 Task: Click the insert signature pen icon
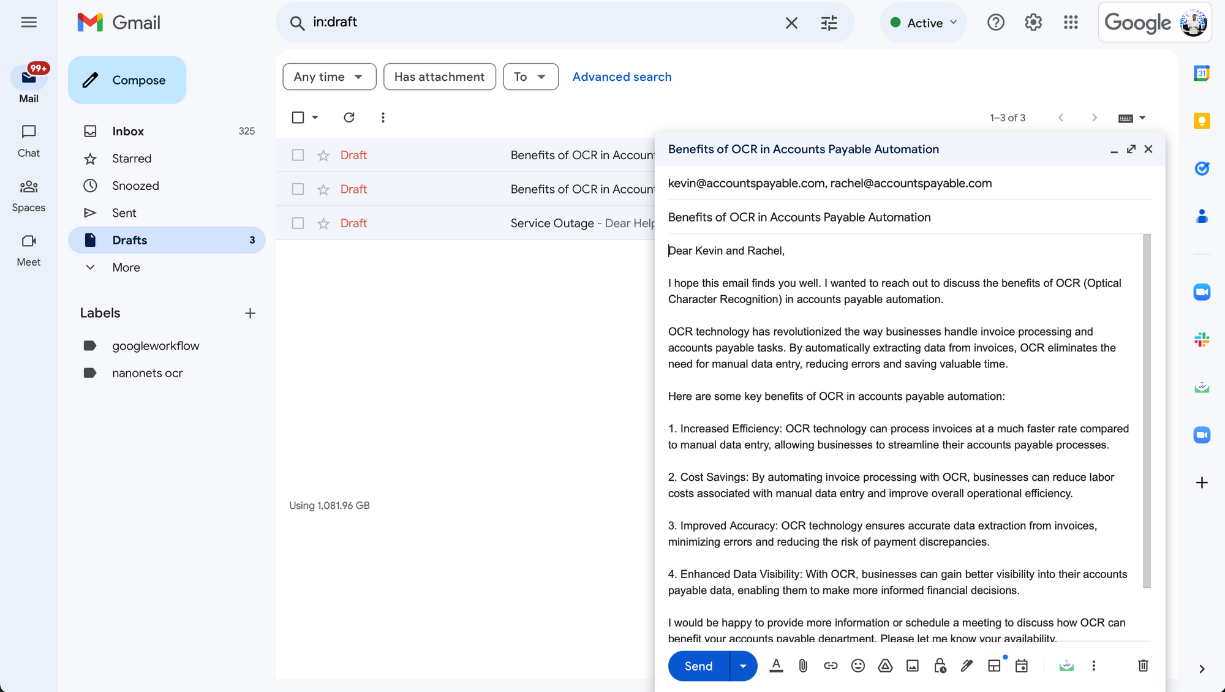pyautogui.click(x=967, y=666)
